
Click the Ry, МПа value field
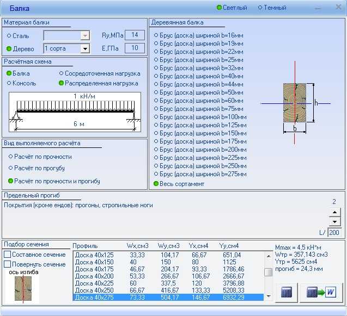point(135,35)
